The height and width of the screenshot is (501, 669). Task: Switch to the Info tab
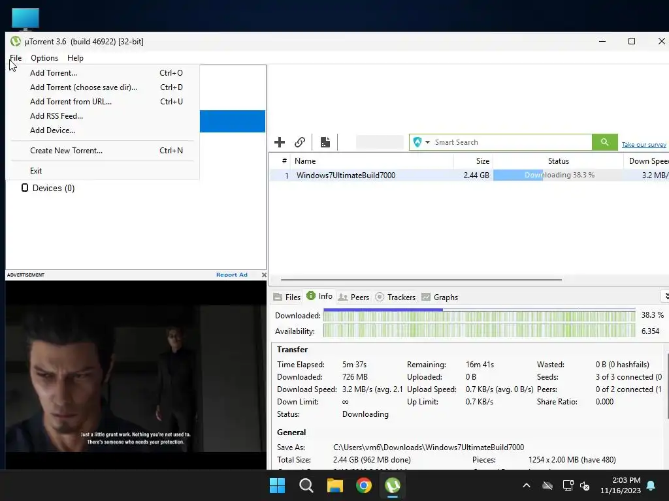point(319,296)
